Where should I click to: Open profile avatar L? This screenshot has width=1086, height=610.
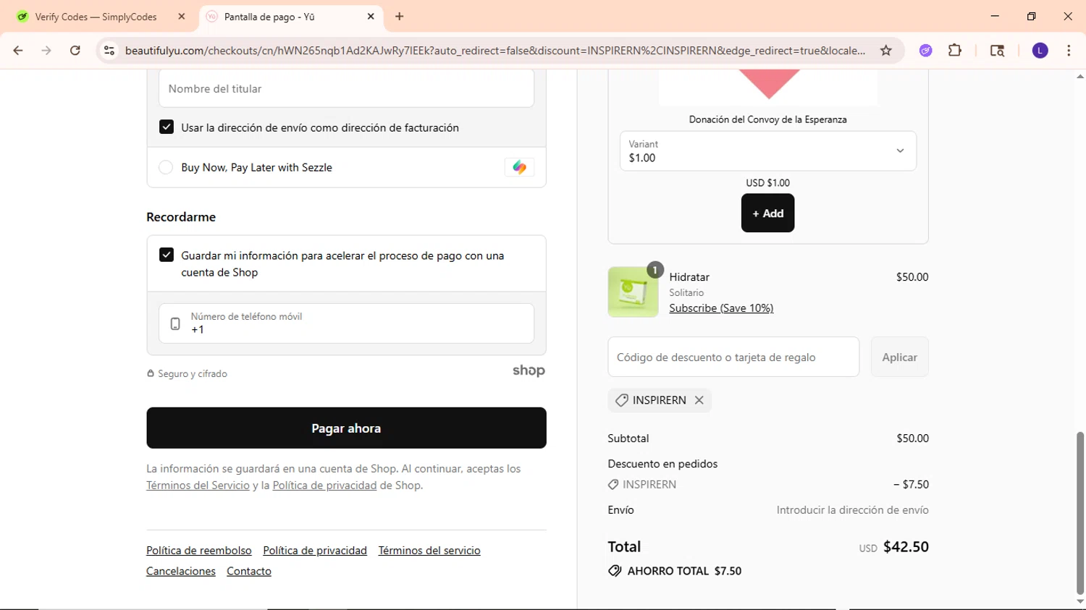point(1040,51)
